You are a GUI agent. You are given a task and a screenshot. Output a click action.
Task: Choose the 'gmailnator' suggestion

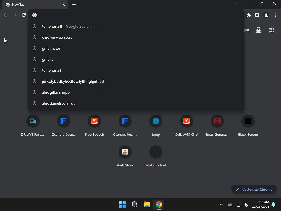[136, 48]
